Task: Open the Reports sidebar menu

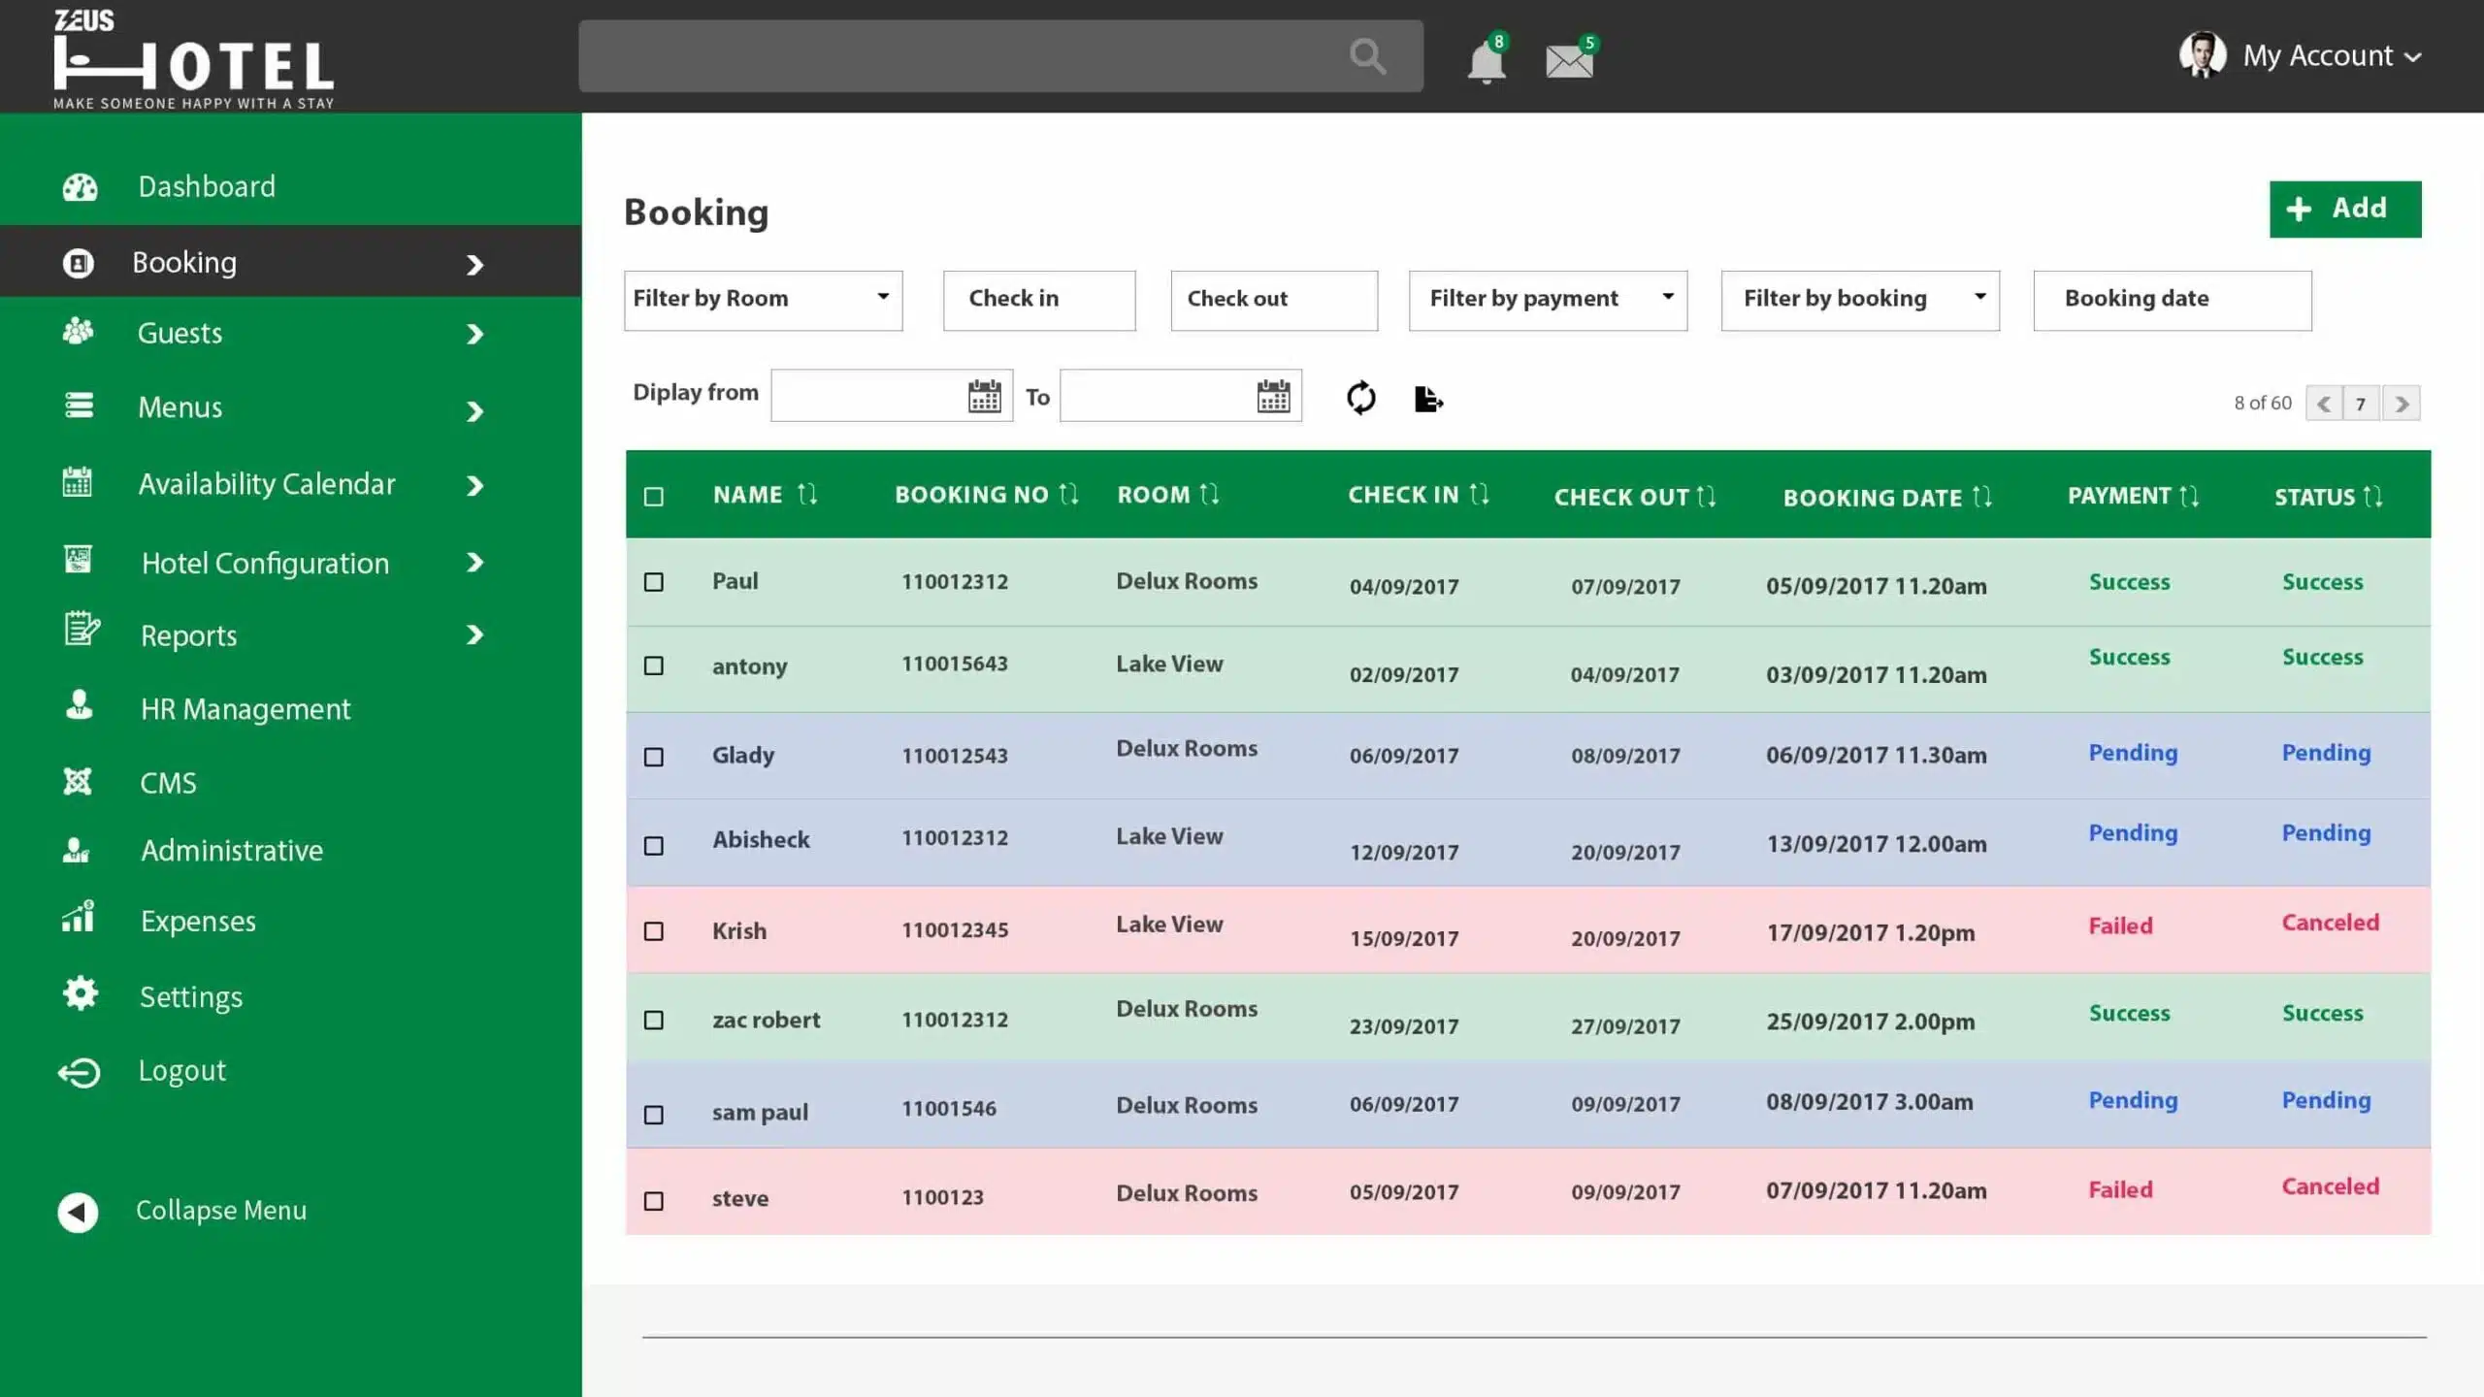Action: (188, 635)
